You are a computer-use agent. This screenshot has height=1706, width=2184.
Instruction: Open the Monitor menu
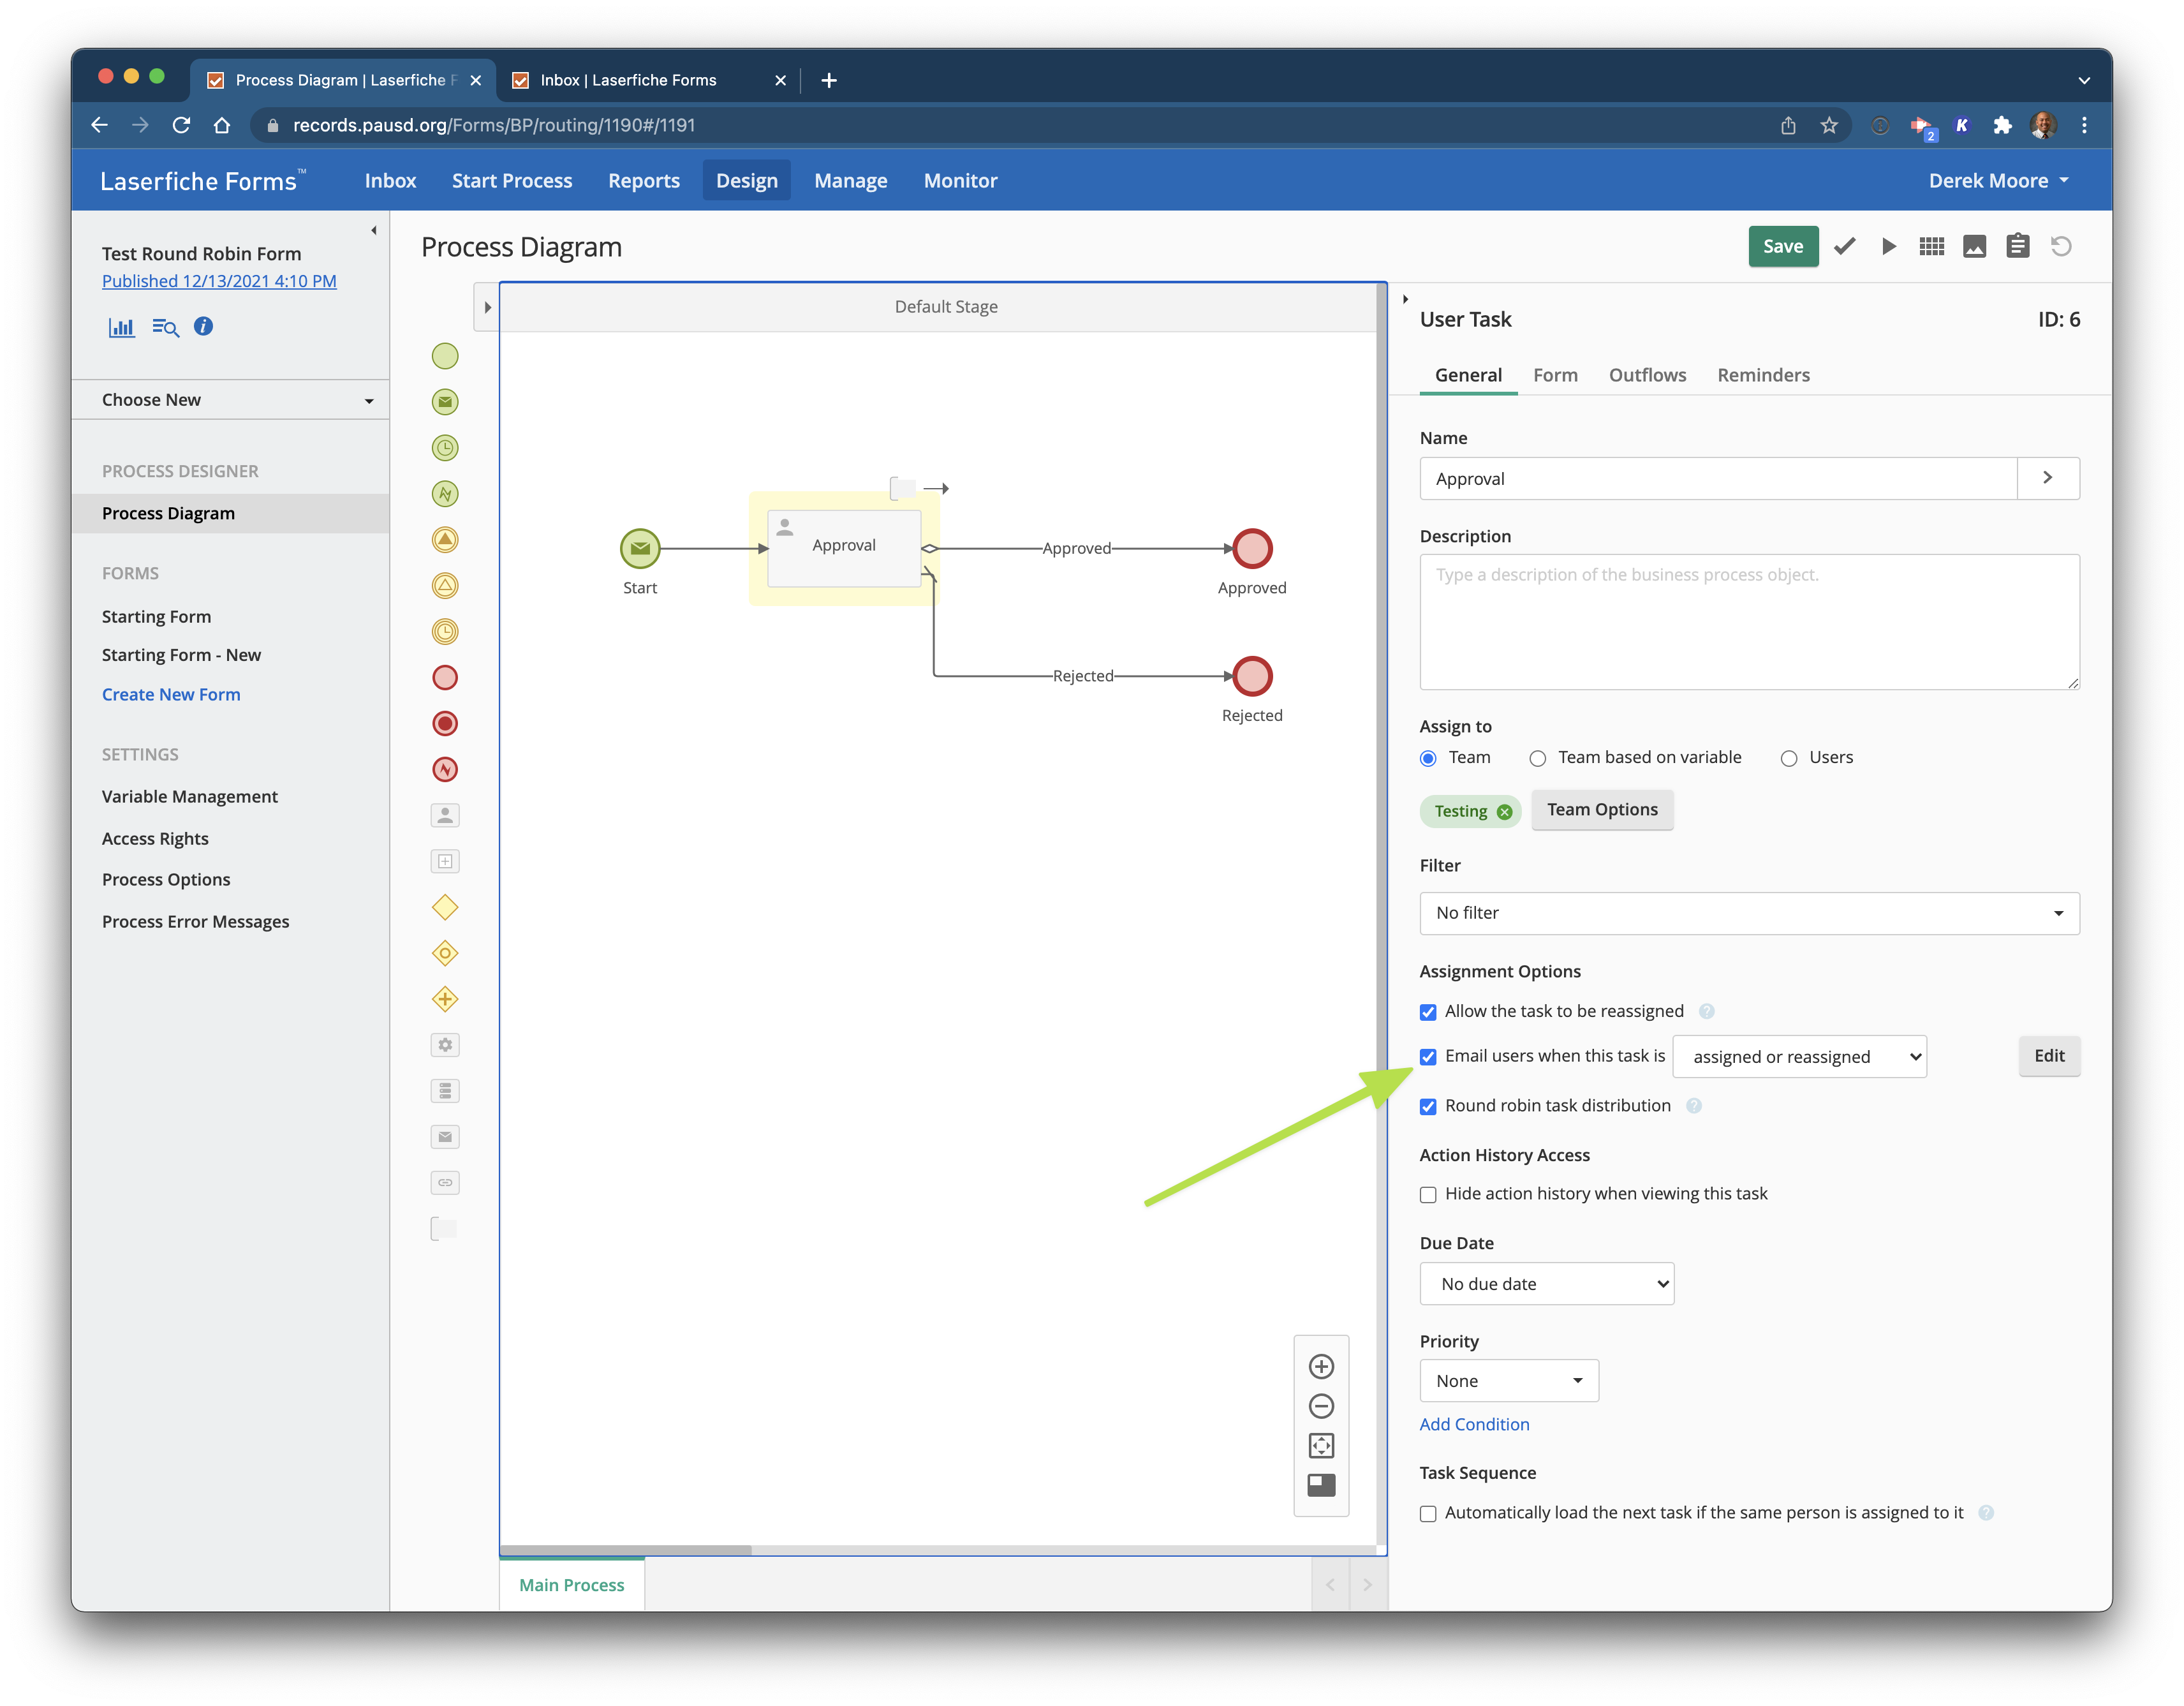tap(960, 181)
